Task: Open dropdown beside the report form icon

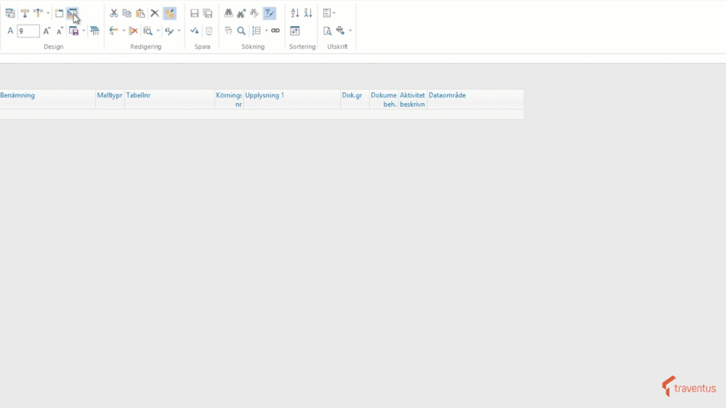Action: [x=334, y=13]
